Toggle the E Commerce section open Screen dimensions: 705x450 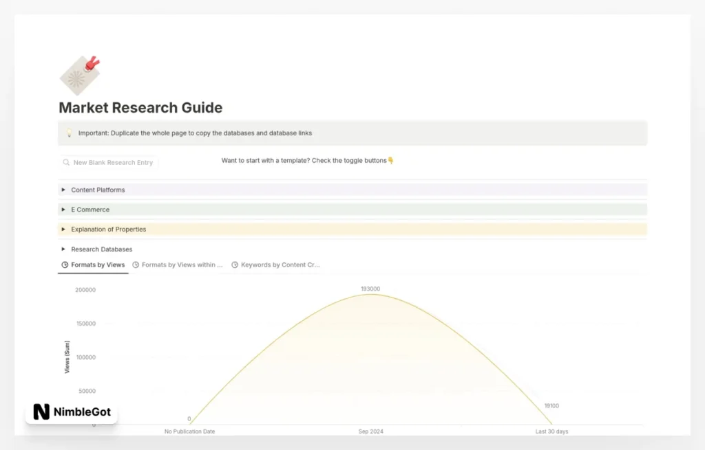[63, 210]
